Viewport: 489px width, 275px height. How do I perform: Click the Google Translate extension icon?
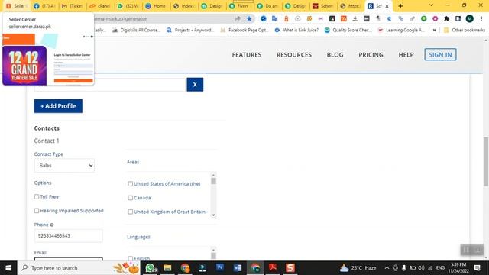tap(274, 18)
